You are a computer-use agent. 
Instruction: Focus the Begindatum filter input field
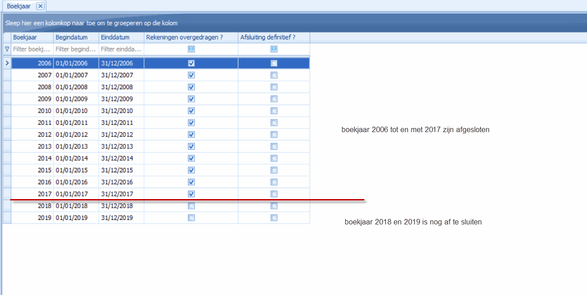coord(76,49)
